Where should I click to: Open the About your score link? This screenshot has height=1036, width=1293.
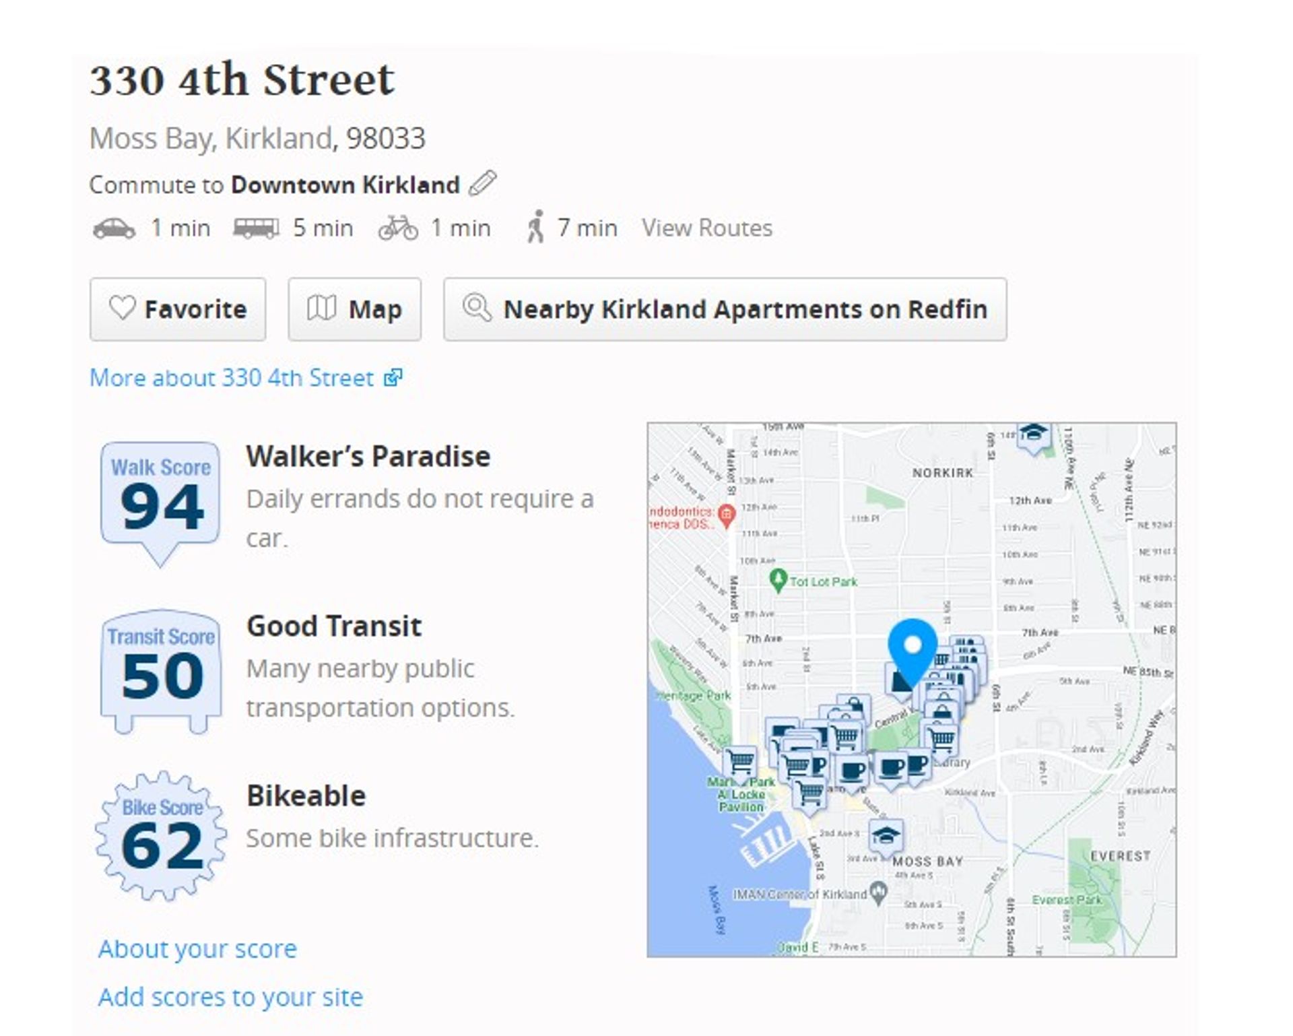coord(197,948)
